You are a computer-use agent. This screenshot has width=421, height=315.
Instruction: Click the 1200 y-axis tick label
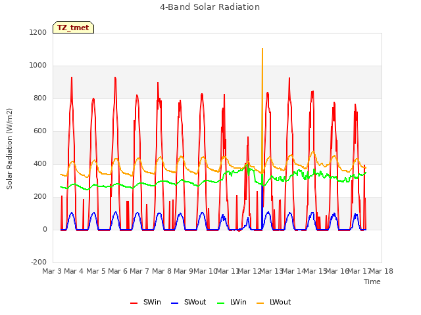click(38, 32)
